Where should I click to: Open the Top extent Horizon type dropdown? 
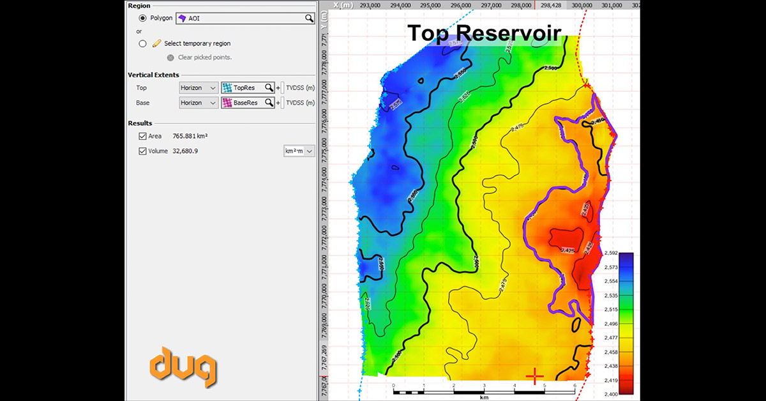tap(199, 87)
